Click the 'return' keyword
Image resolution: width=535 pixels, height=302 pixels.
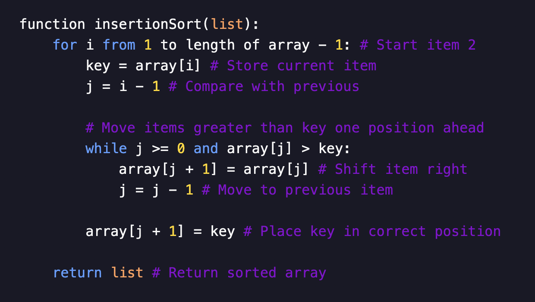point(77,273)
